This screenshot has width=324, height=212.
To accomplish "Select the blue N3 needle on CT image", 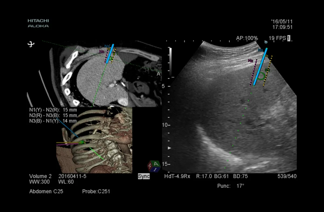I will [x=110, y=53].
